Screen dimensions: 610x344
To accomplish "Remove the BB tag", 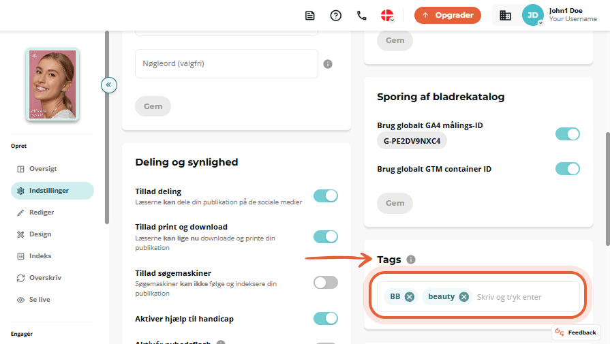I will click(x=409, y=297).
